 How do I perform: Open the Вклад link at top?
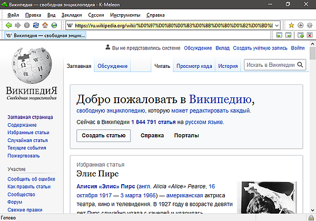click(x=222, y=48)
